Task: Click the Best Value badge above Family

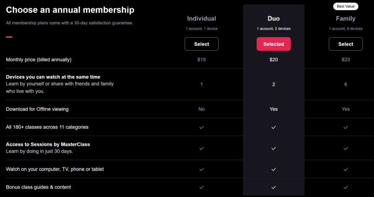Action: [x=346, y=7]
